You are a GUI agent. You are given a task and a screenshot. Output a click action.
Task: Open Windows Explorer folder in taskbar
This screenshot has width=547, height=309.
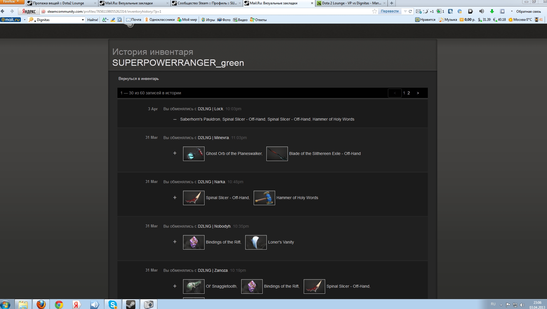point(23,304)
